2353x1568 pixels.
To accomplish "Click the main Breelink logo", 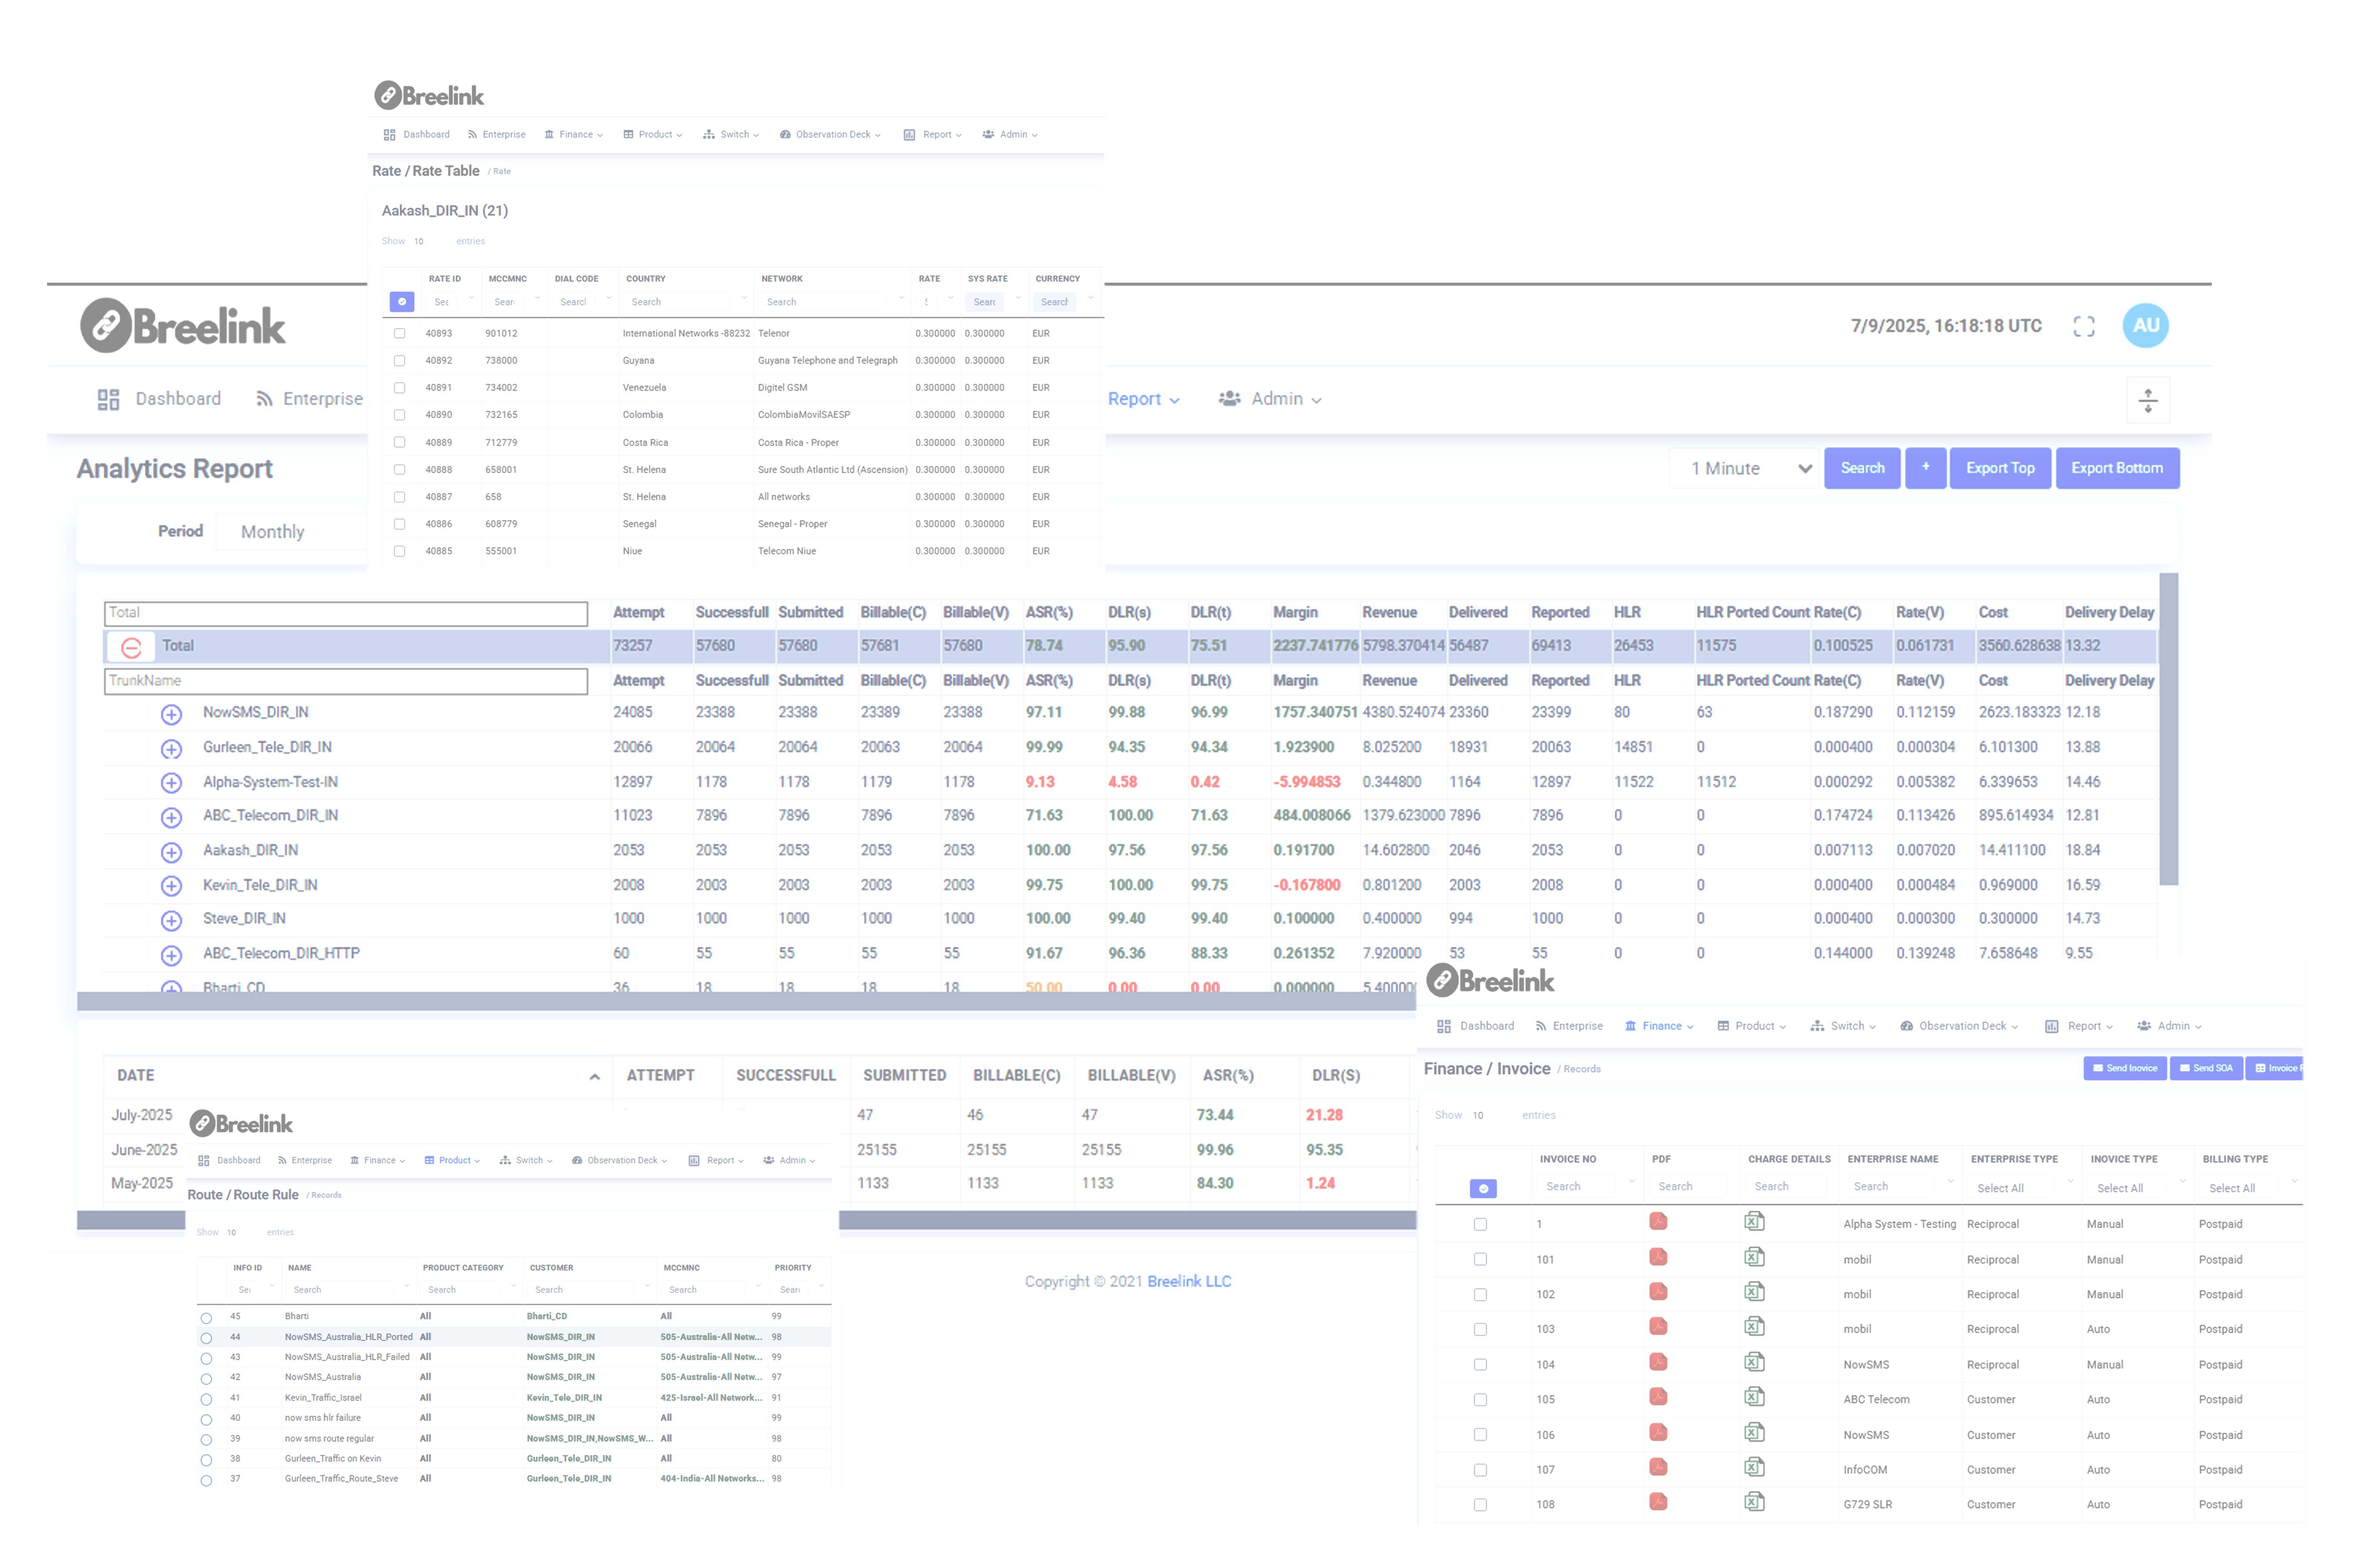I will tap(184, 326).
